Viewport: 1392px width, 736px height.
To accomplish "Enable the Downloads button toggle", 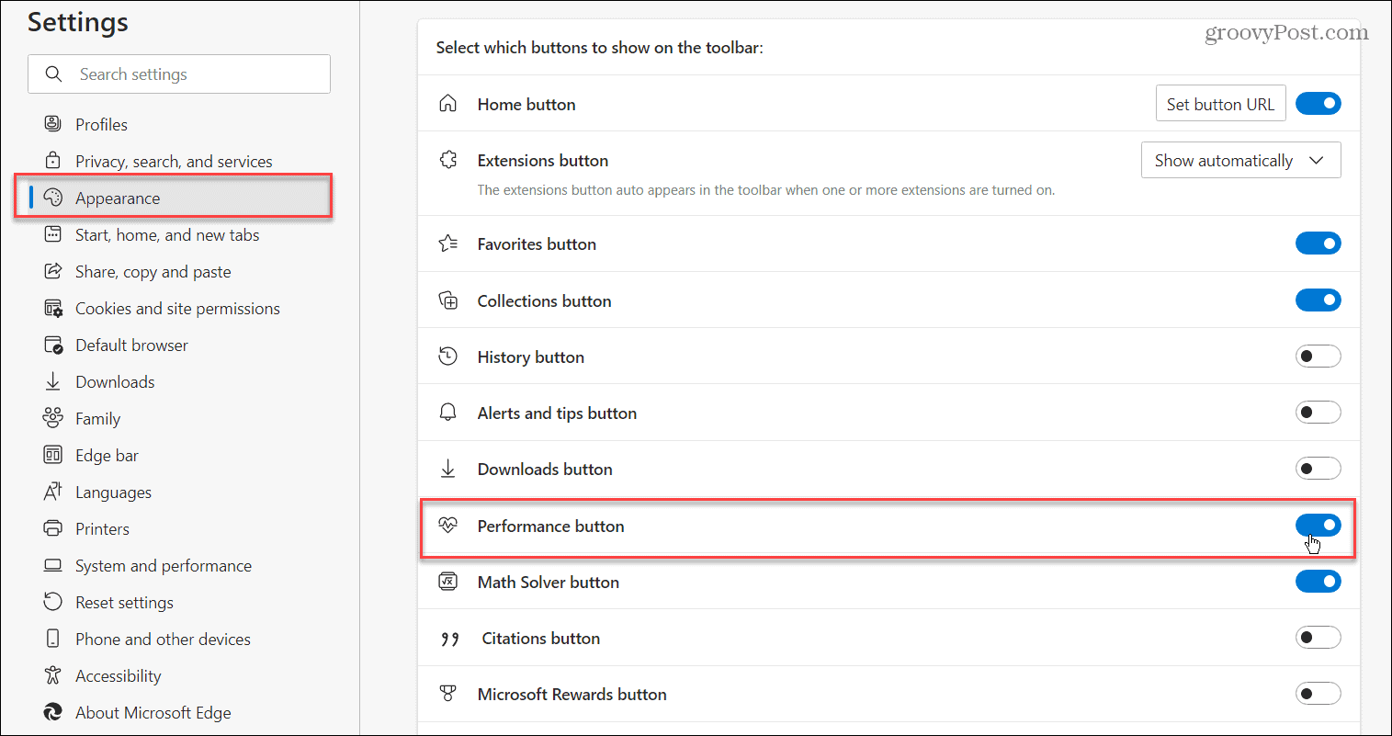I will (x=1318, y=468).
